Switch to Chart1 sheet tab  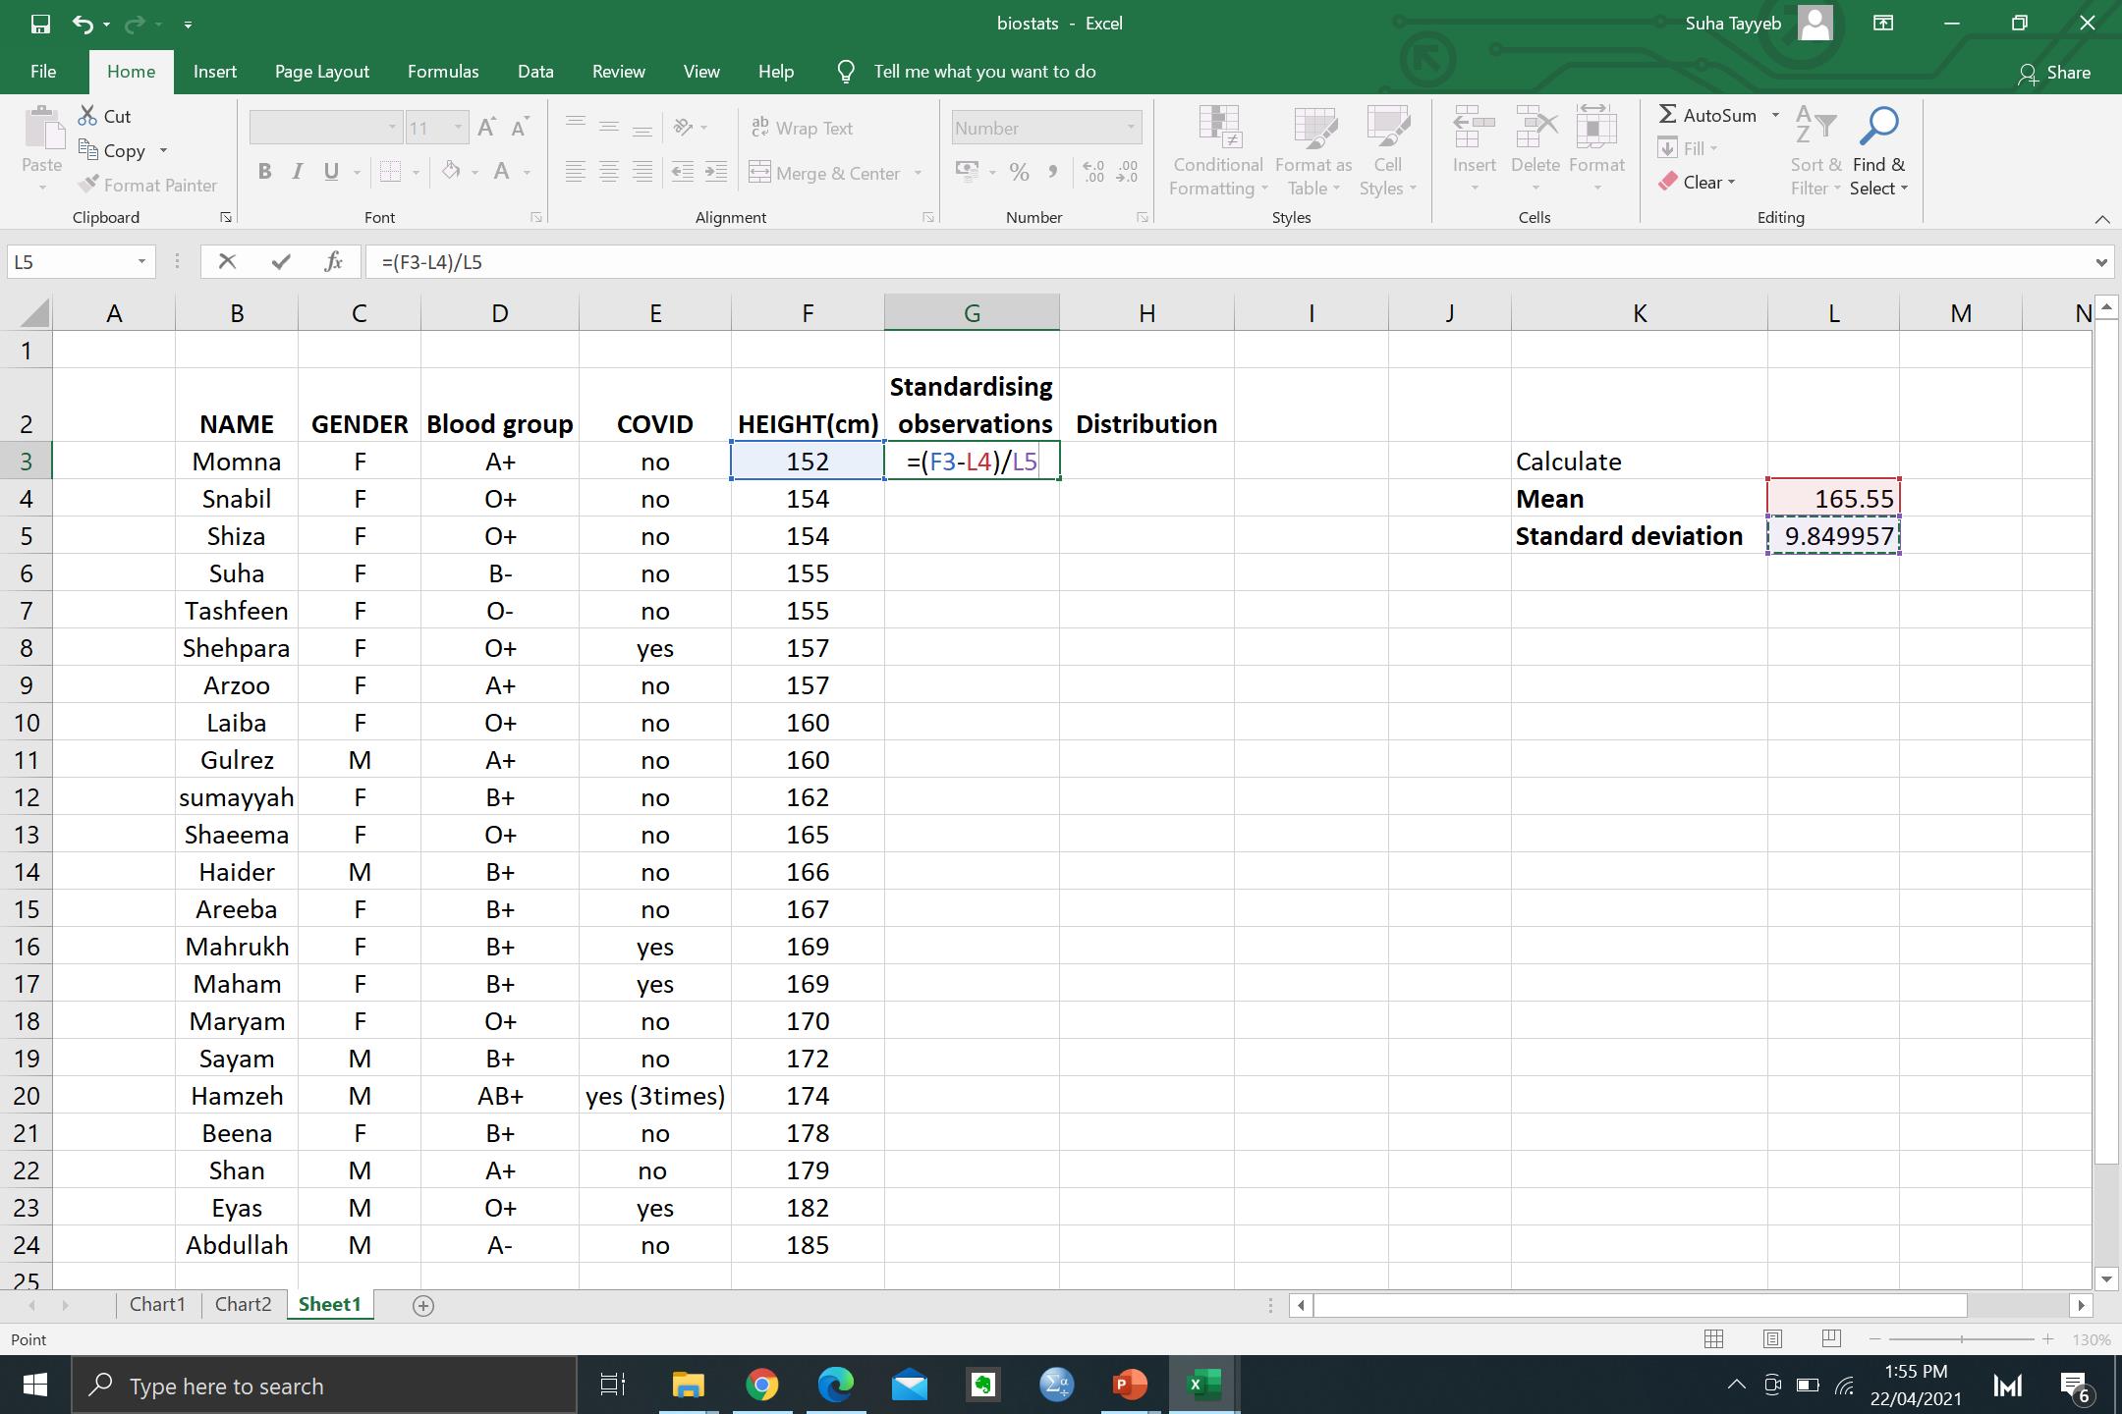tap(157, 1304)
